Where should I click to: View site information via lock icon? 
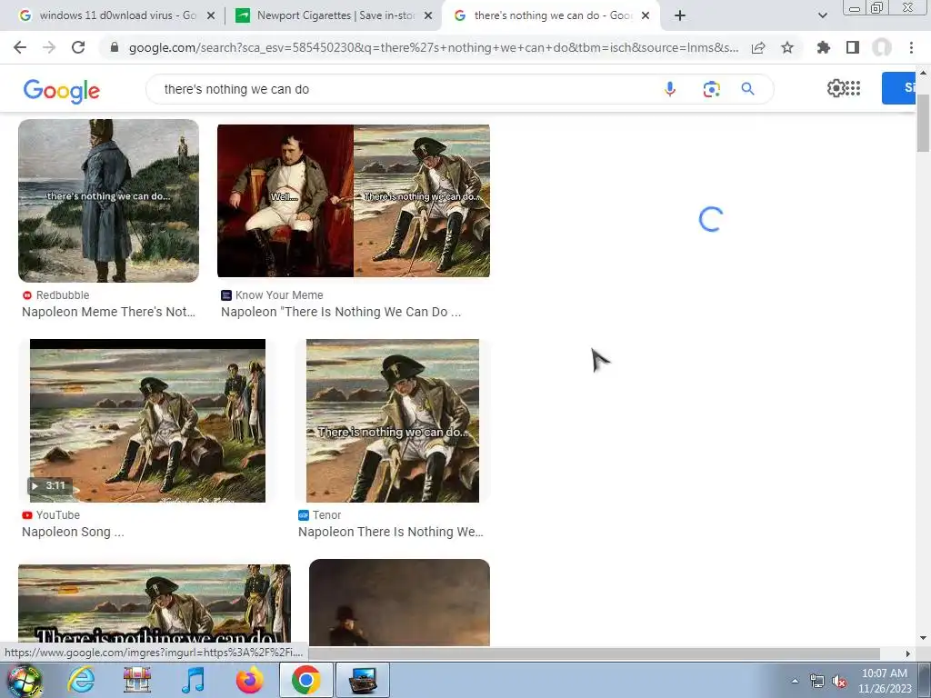pos(115,47)
